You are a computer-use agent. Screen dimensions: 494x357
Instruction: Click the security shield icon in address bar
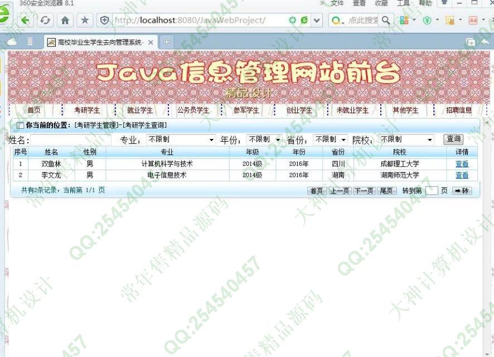104,21
